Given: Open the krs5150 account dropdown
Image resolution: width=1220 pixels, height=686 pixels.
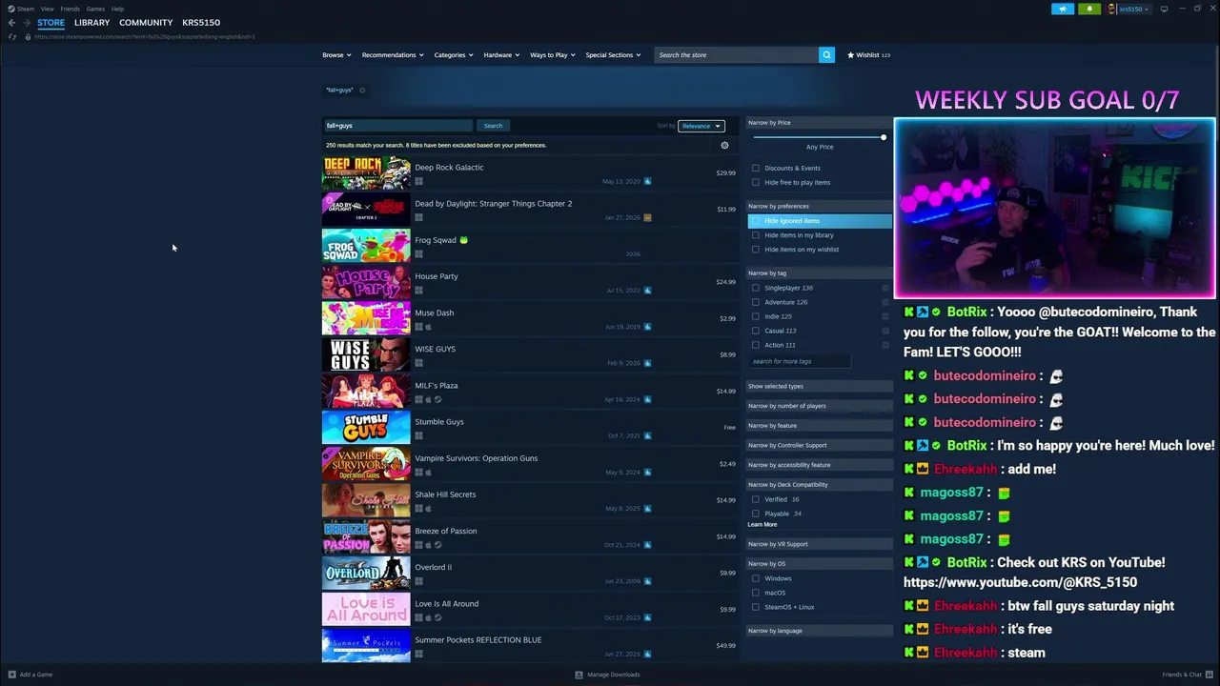Looking at the screenshot, I should coord(1134,9).
